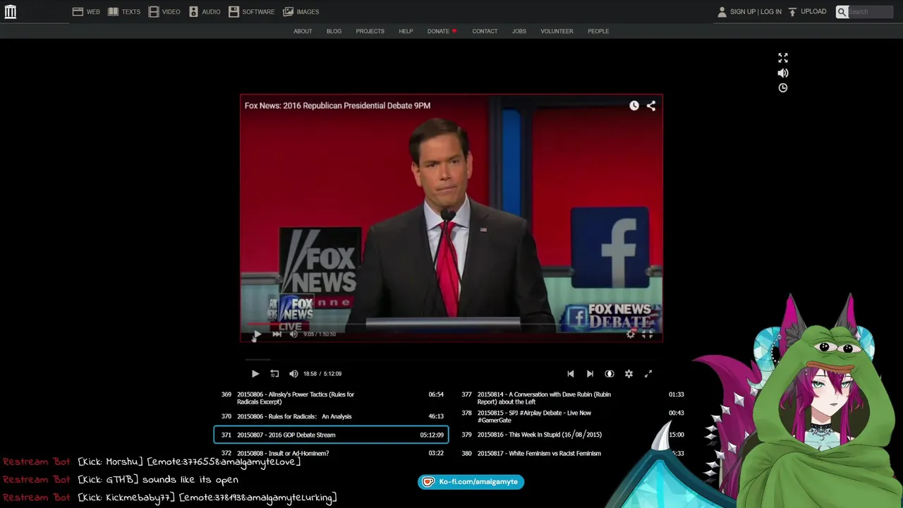Select track 370 Rules for Radicals Analysis
The width and height of the screenshot is (903, 508).
[332, 416]
